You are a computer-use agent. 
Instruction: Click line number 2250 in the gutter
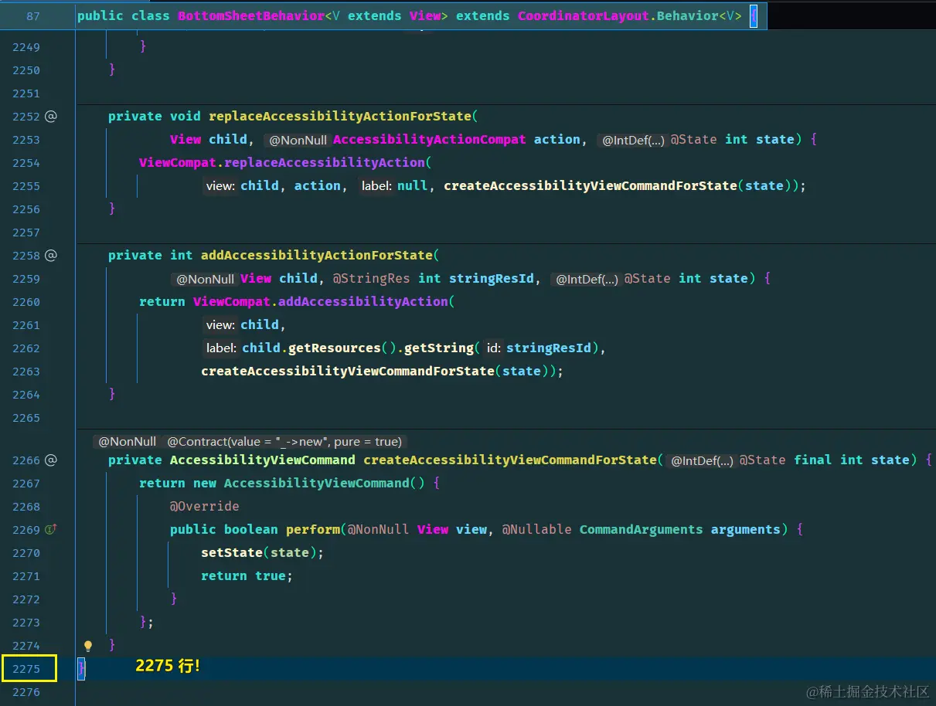[x=26, y=70]
